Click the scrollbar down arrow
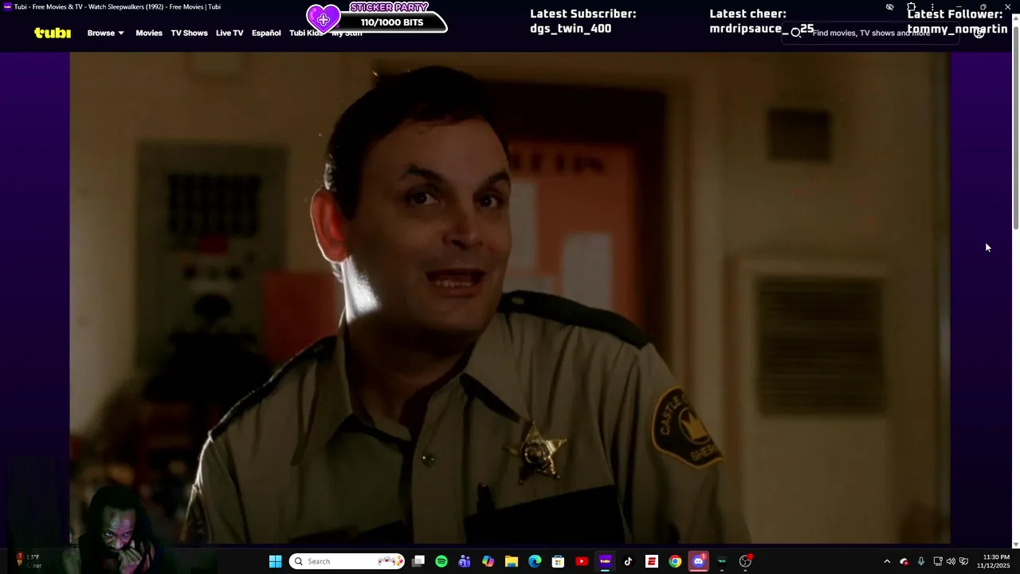1020x574 pixels. 1015,545
